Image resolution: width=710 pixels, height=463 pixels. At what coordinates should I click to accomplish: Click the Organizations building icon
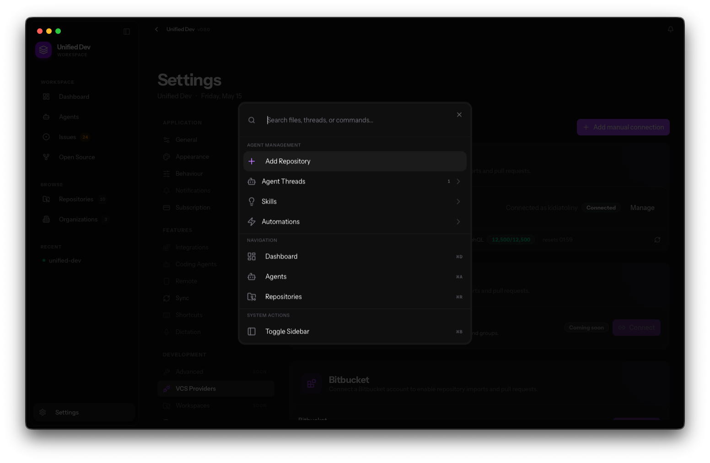pos(46,220)
